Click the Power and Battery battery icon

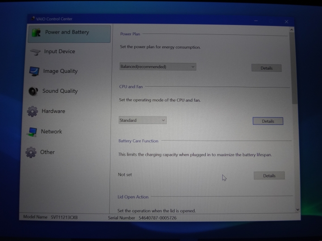36,33
